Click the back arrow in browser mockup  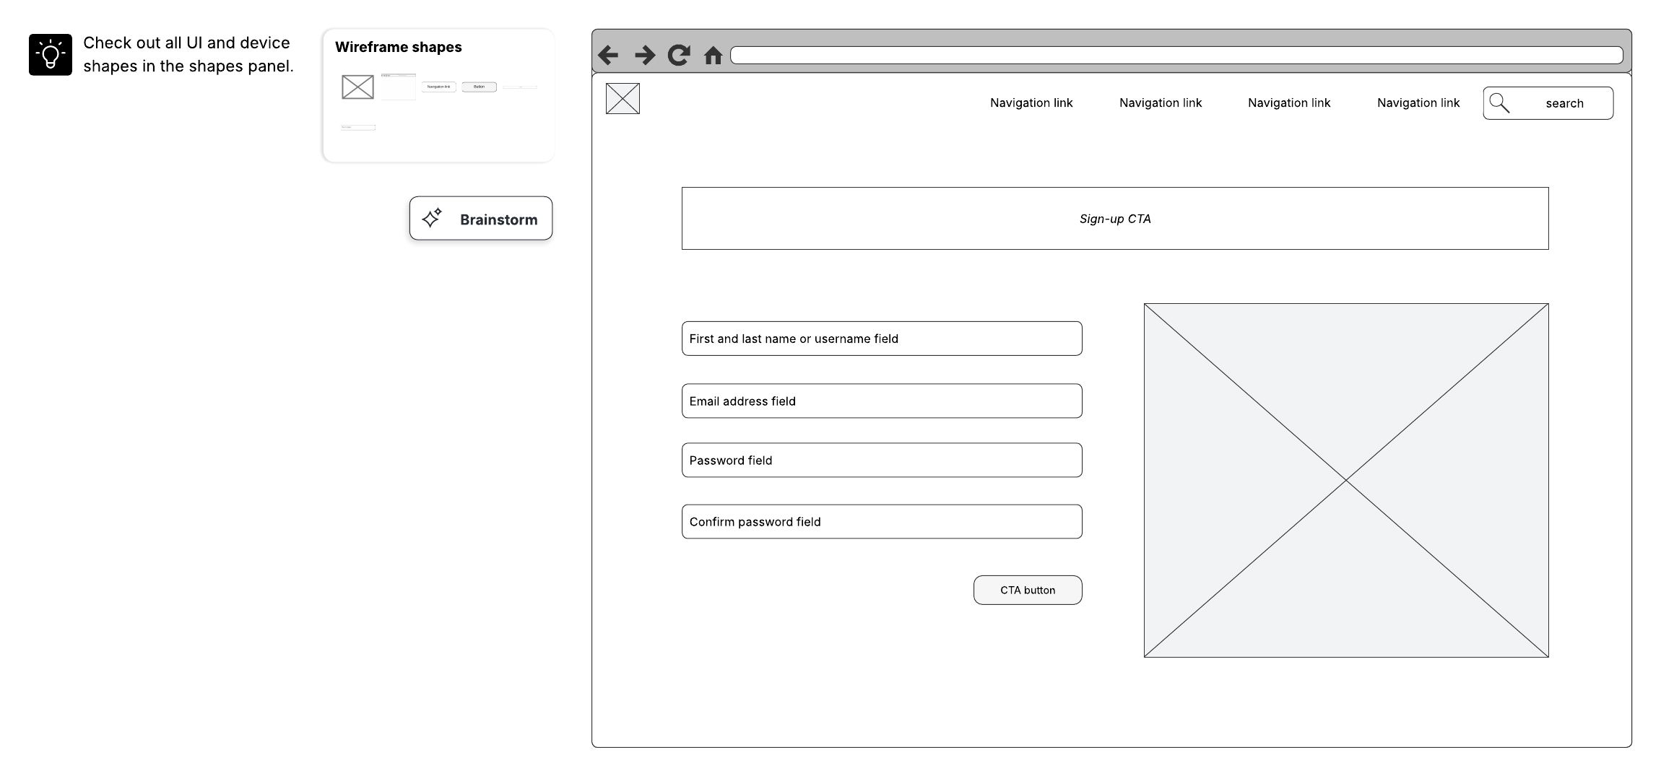tap(608, 55)
